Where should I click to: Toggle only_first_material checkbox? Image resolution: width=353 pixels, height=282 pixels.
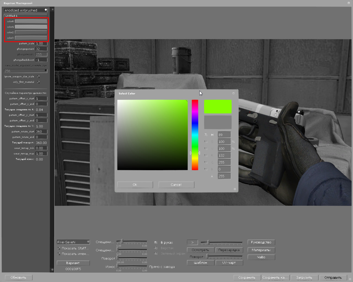click(38, 82)
